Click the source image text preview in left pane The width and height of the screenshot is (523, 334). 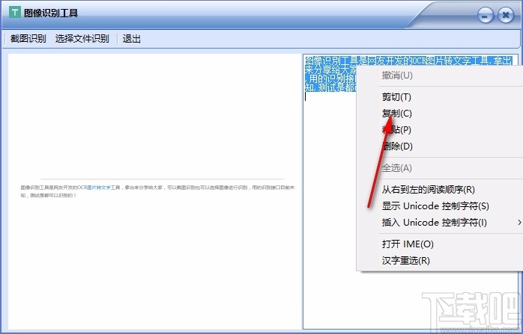pyautogui.click(x=157, y=191)
